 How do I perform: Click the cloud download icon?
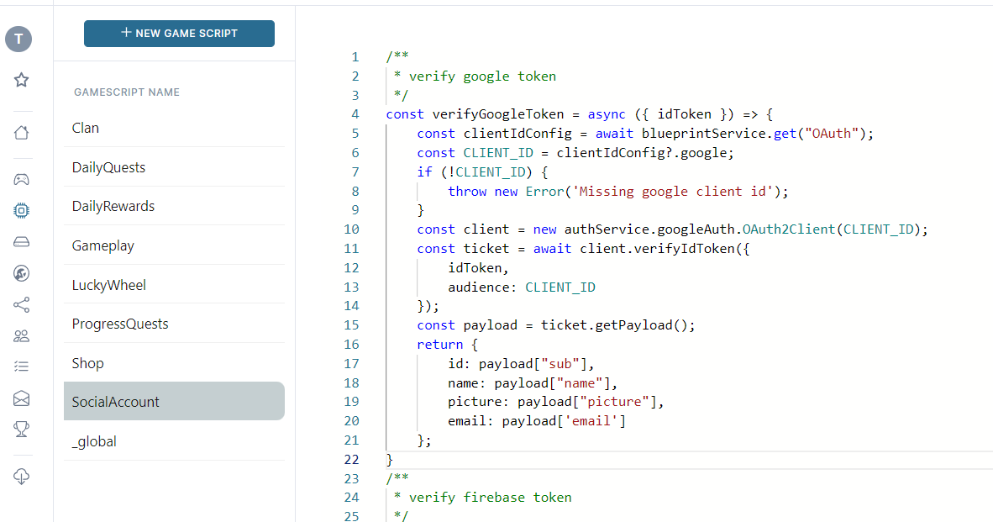pos(22,477)
